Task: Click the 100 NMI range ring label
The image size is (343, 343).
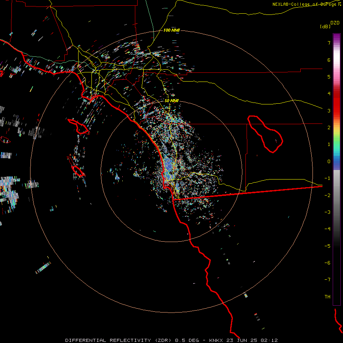Action: point(171,30)
